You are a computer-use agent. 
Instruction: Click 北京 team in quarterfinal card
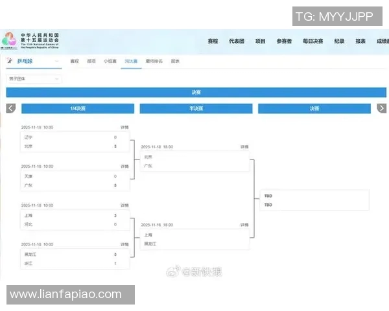click(29, 146)
